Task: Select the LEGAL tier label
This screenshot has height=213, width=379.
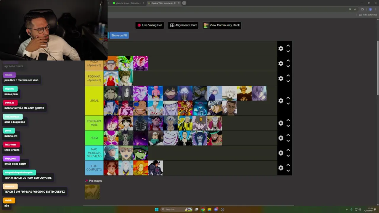Action: point(94,101)
